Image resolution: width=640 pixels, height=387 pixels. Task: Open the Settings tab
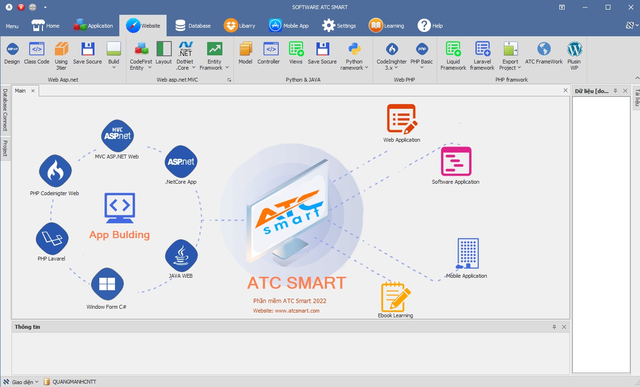[x=339, y=26]
